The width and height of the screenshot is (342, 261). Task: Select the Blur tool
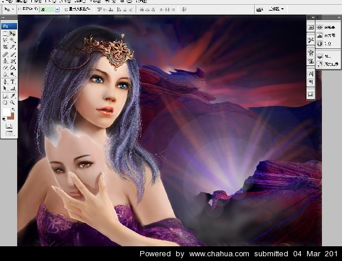[x=5, y=74]
